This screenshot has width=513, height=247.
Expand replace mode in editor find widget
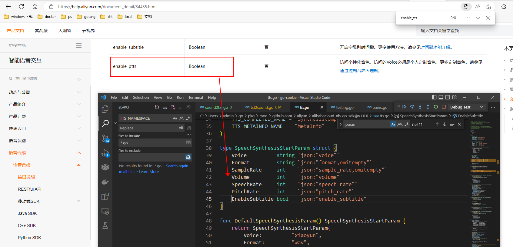(341, 124)
